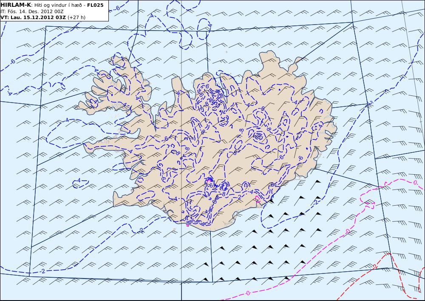Select the '-6' contour label beside the header box
The image size is (425, 301).
click(x=117, y=8)
